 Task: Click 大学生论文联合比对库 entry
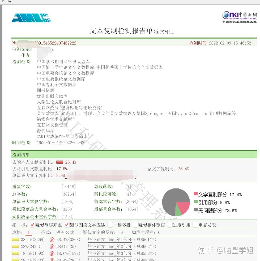coord(59,102)
